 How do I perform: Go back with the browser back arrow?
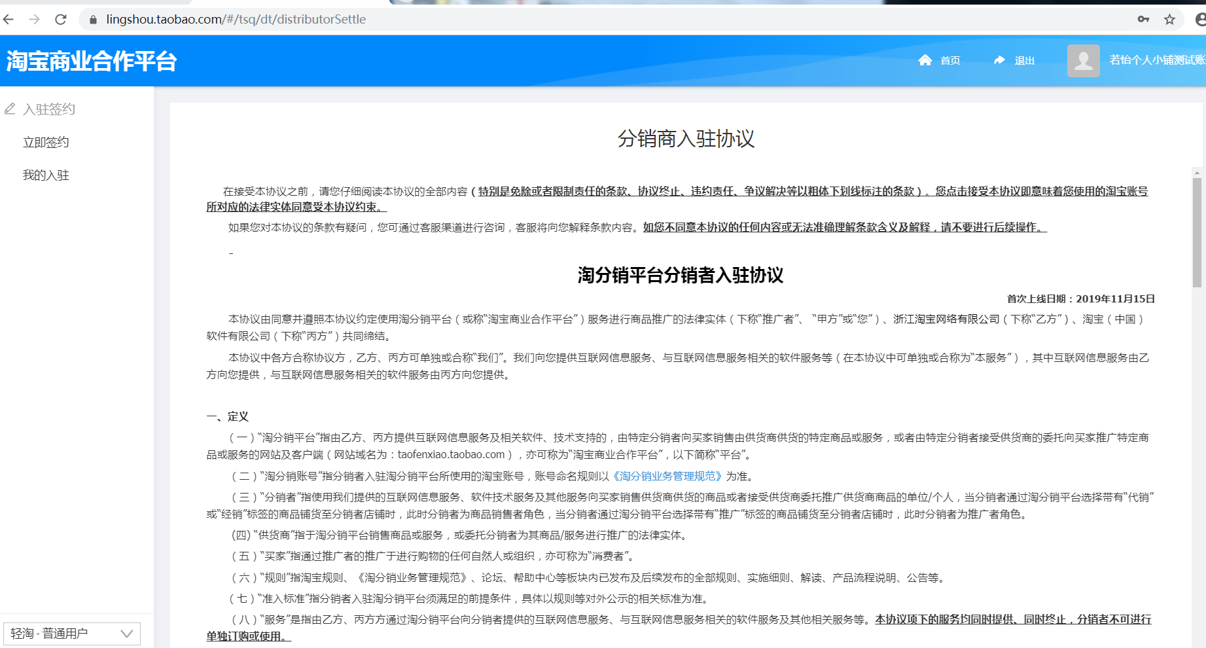9,20
